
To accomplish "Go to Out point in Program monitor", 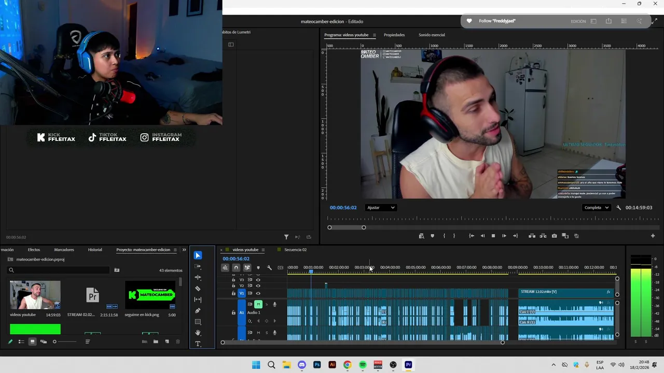I will pos(515,236).
